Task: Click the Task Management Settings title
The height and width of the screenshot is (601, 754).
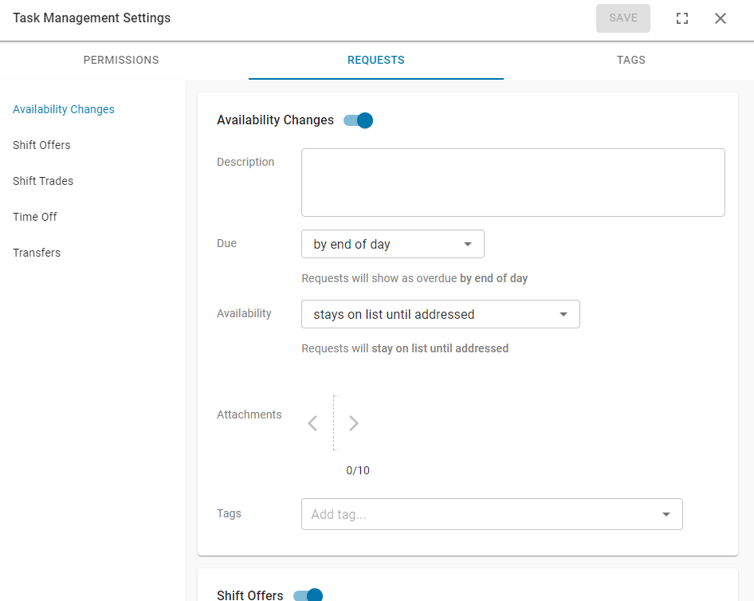Action: [92, 18]
